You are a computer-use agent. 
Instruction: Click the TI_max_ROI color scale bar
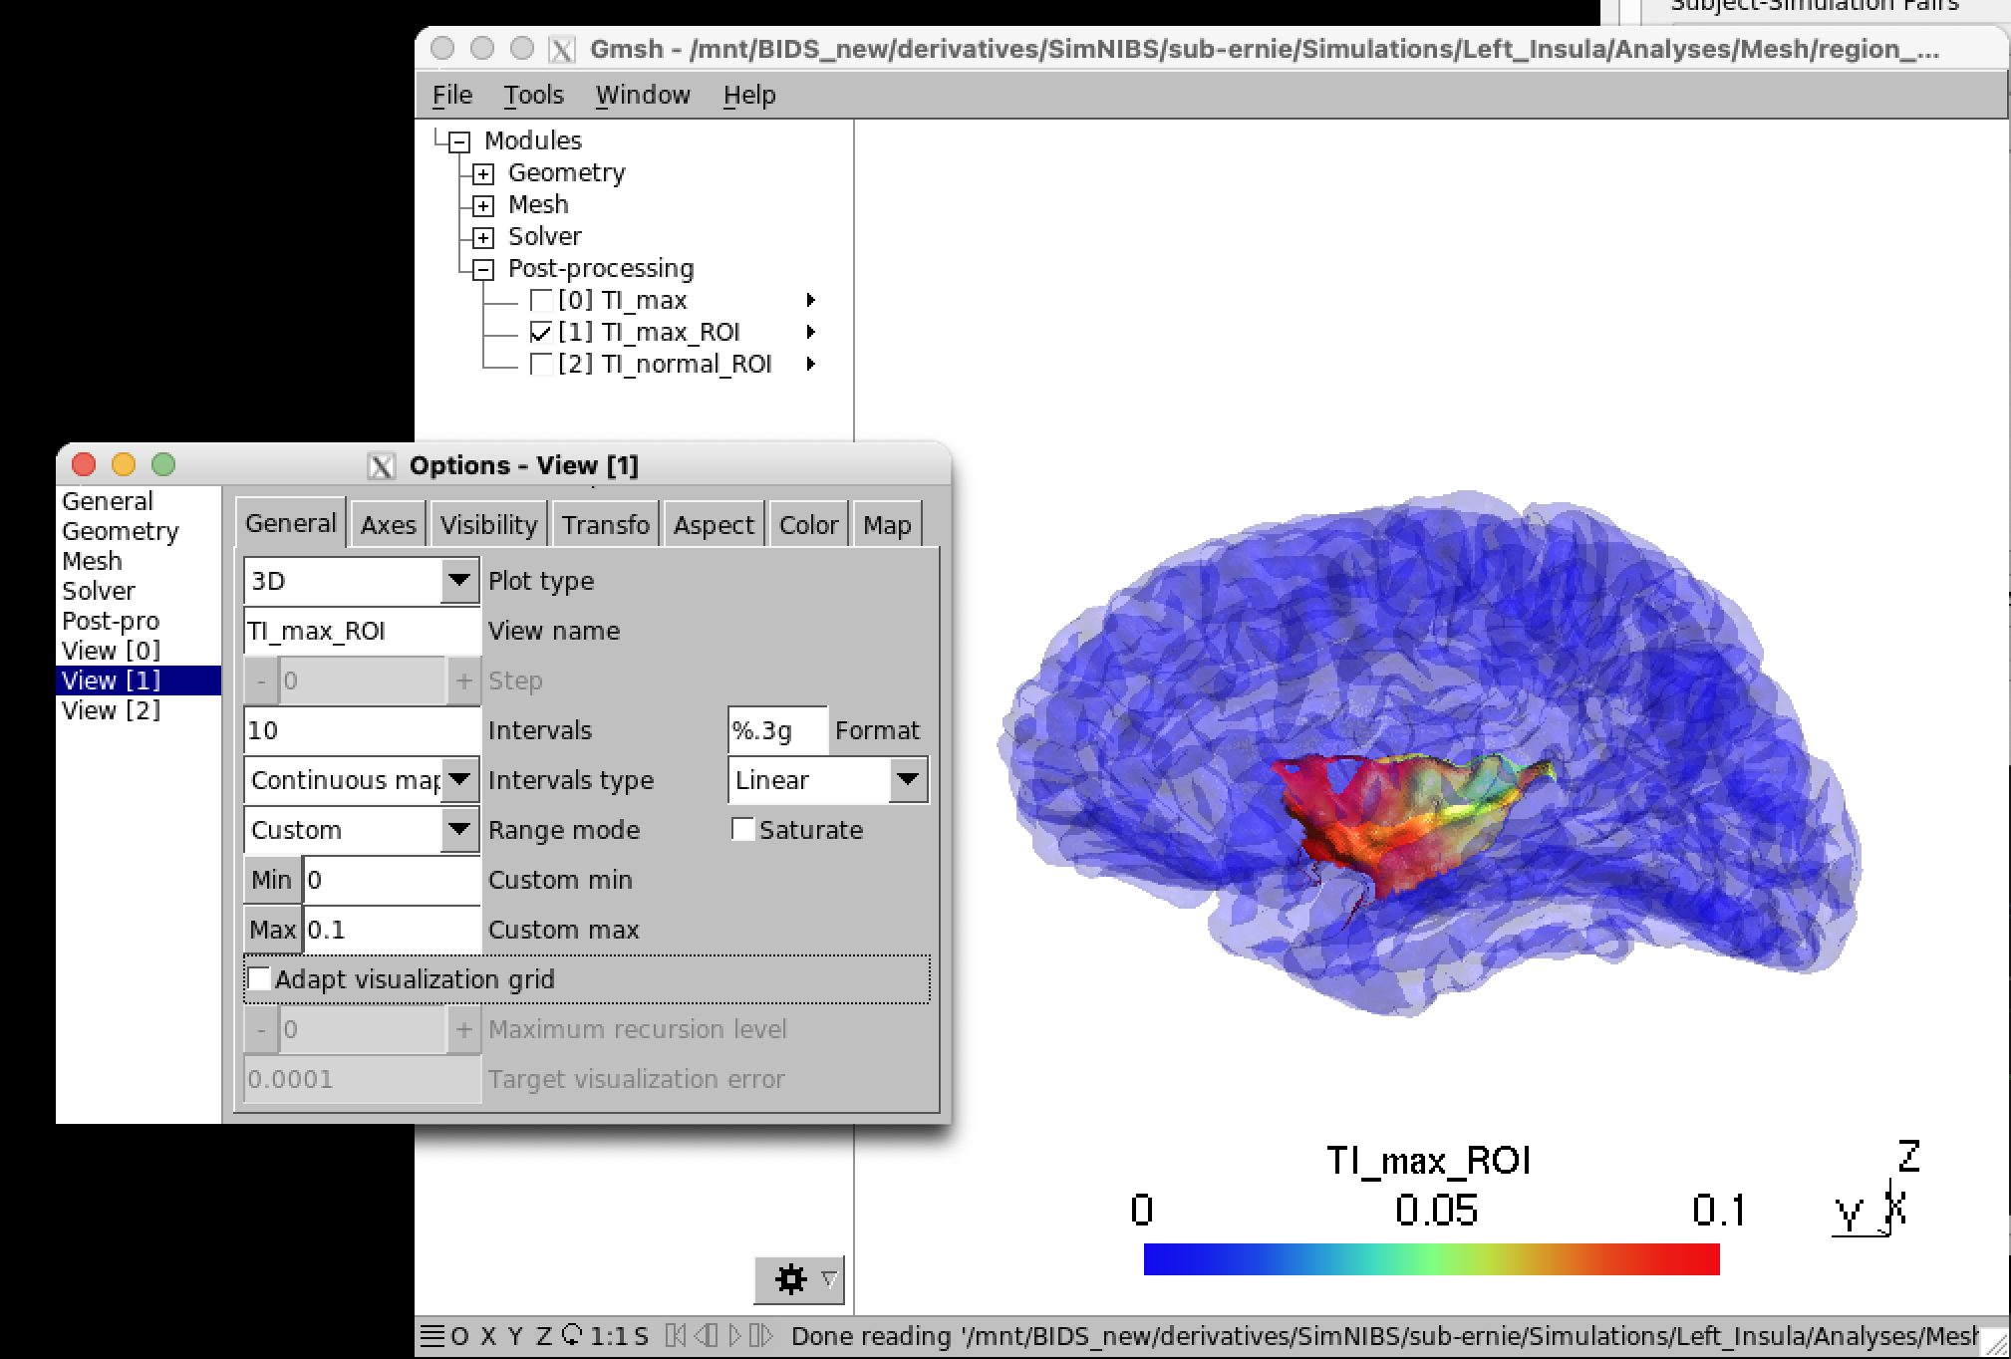(x=1431, y=1259)
